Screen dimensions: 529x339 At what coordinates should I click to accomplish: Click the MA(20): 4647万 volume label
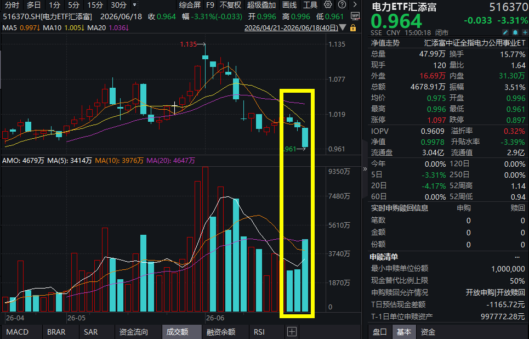pos(170,161)
